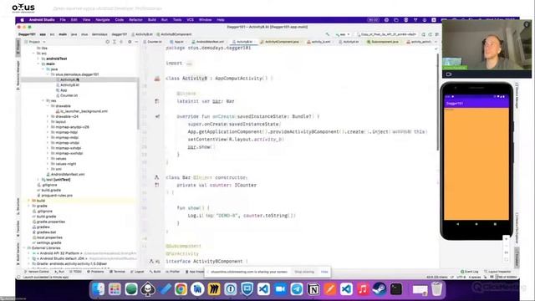The height and width of the screenshot is (301, 535).
Task: Click Stop sharing in the sharing bar
Action: [x=304, y=272]
